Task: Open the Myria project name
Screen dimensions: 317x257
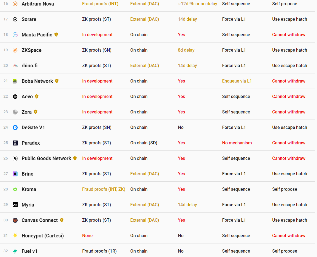Action: (x=28, y=205)
